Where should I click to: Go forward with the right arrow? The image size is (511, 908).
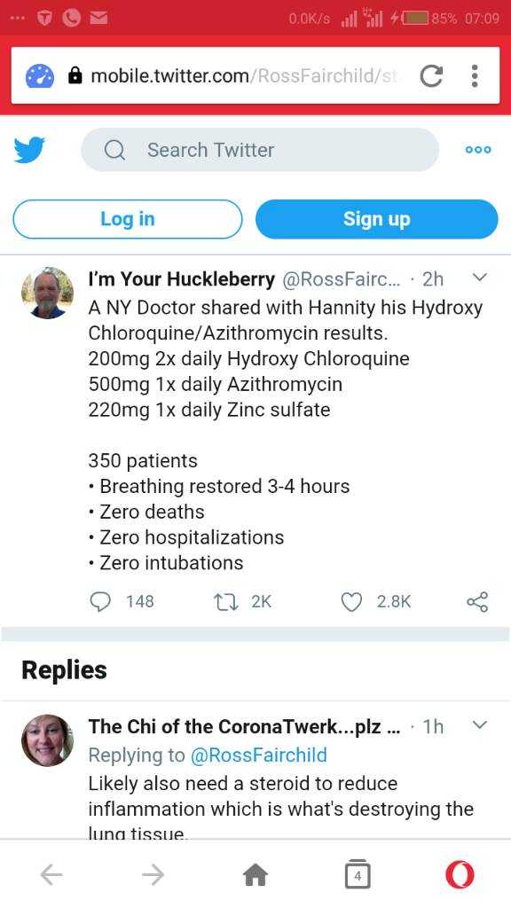[x=153, y=875]
